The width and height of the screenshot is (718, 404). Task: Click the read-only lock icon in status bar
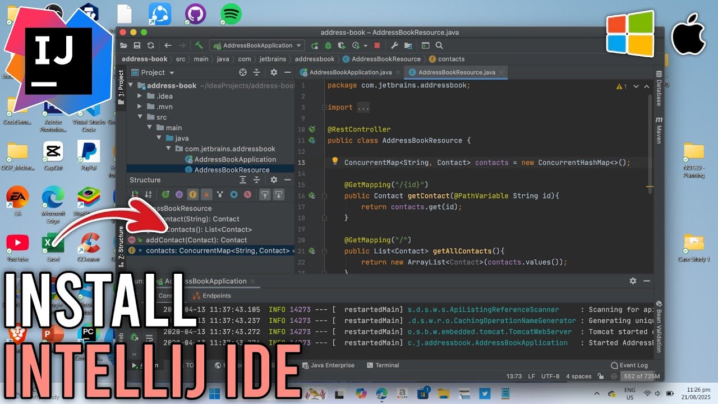[600, 377]
